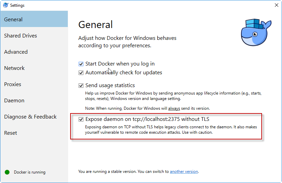282x183 pixels.
Task: Click the Docker is running status text
Action: pos(29,172)
